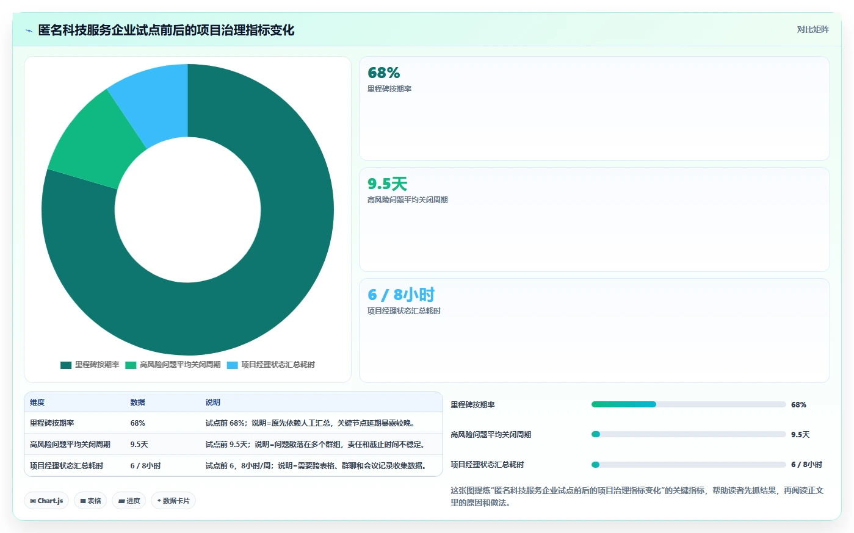
Task: Click the Chart.js tag chip
Action: [46, 501]
